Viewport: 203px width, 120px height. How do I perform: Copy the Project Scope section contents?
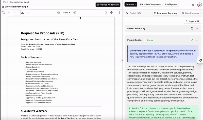click(192, 40)
